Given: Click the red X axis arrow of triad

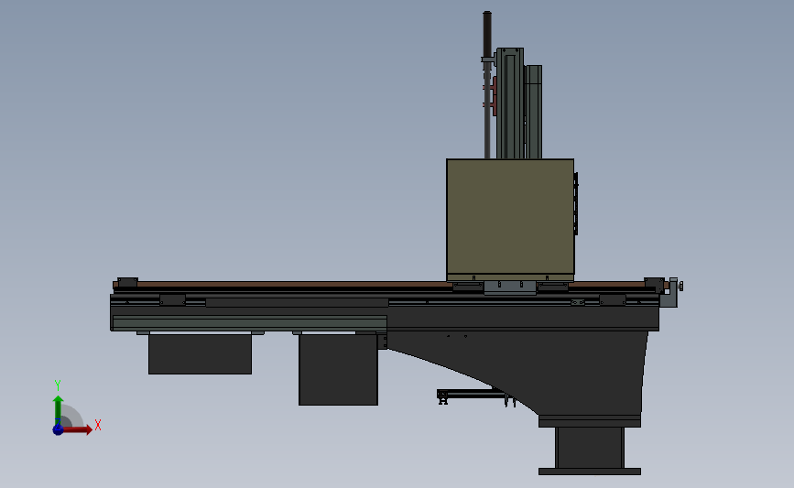Looking at the screenshot, I should [77, 429].
